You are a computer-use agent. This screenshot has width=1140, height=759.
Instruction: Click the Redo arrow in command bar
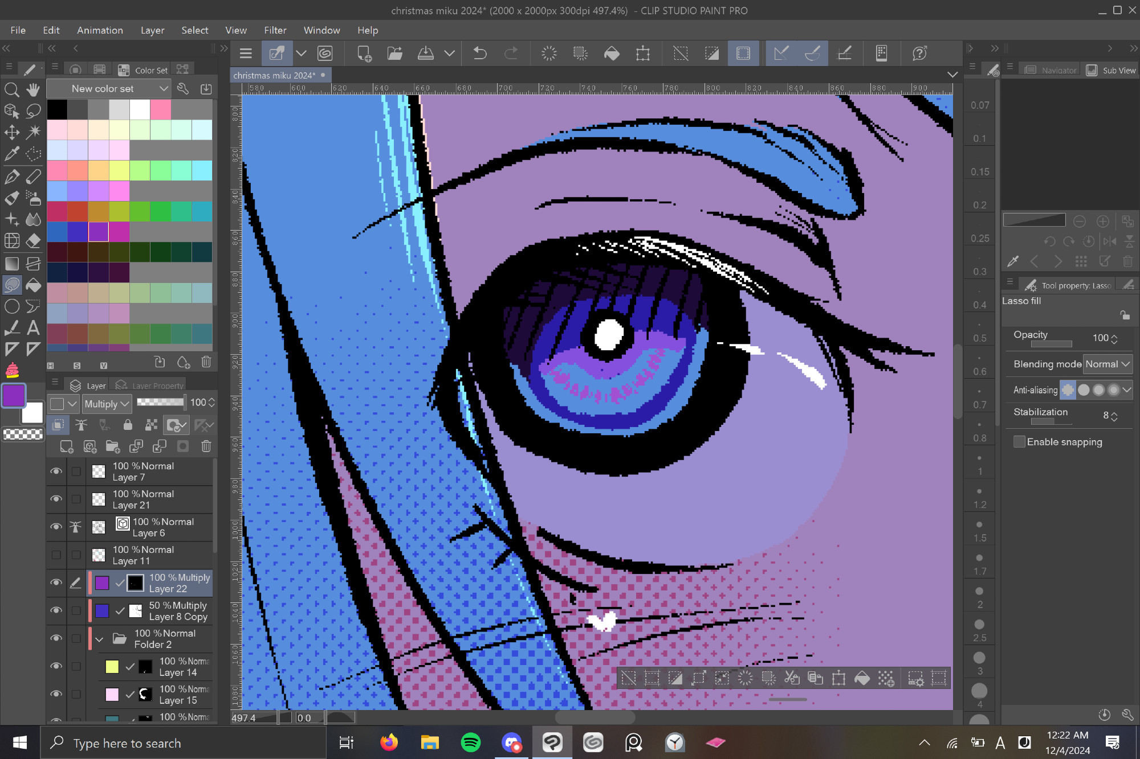[x=511, y=54]
